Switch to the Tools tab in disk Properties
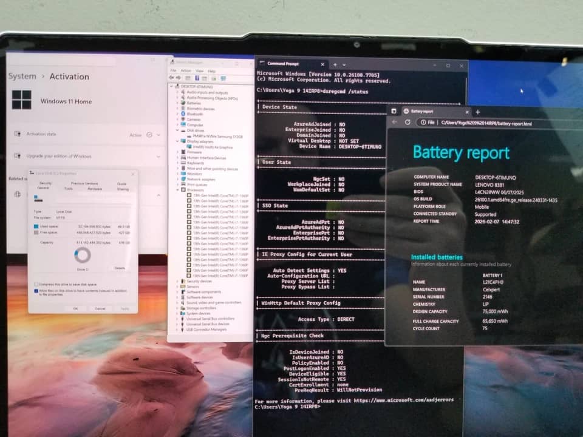This screenshot has width=583, height=437. pos(69,189)
